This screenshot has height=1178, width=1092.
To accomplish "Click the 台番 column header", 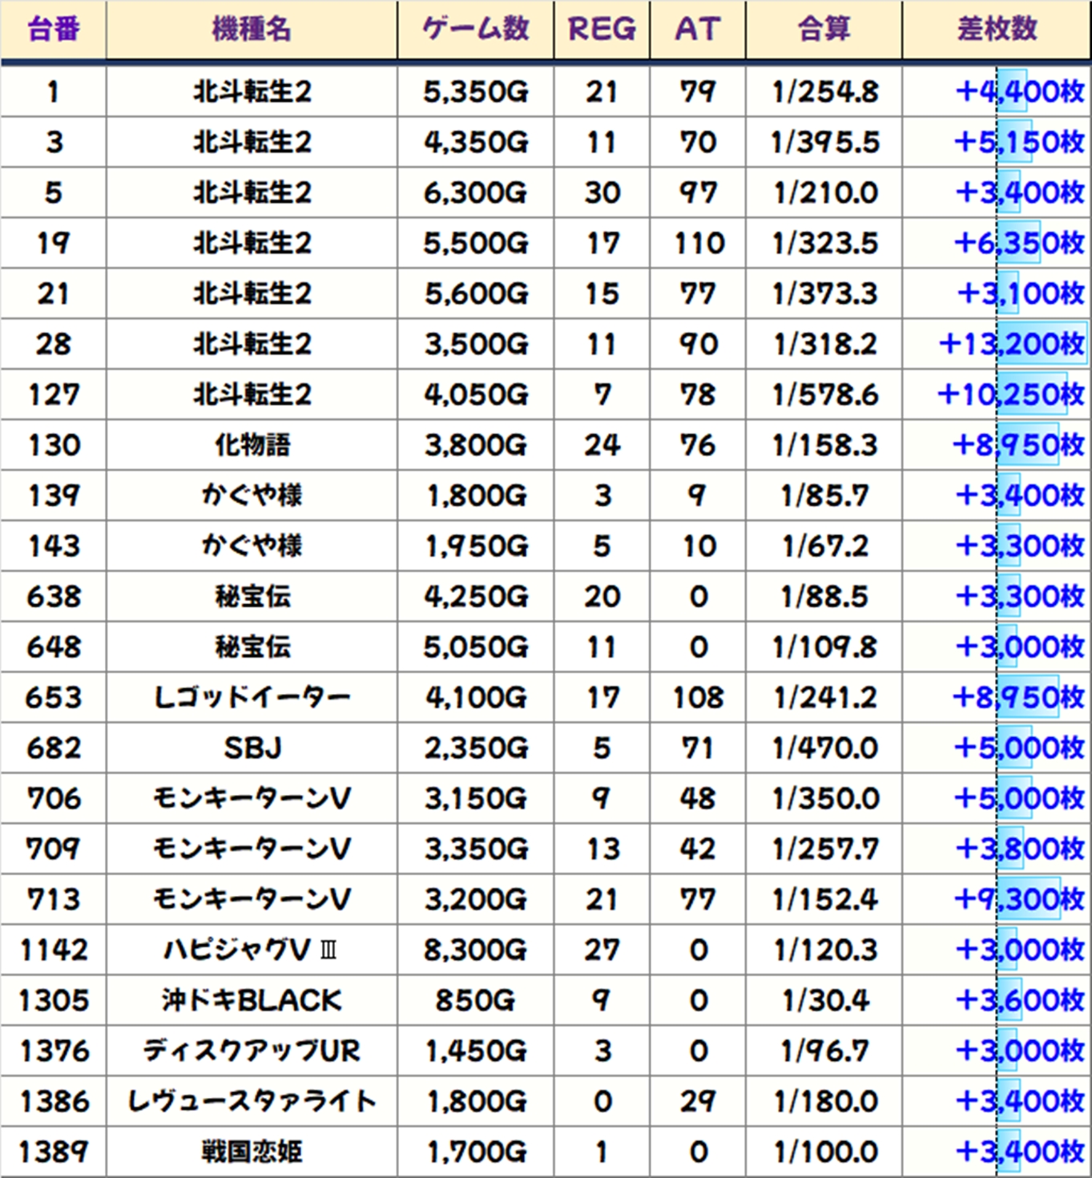I will point(53,30).
